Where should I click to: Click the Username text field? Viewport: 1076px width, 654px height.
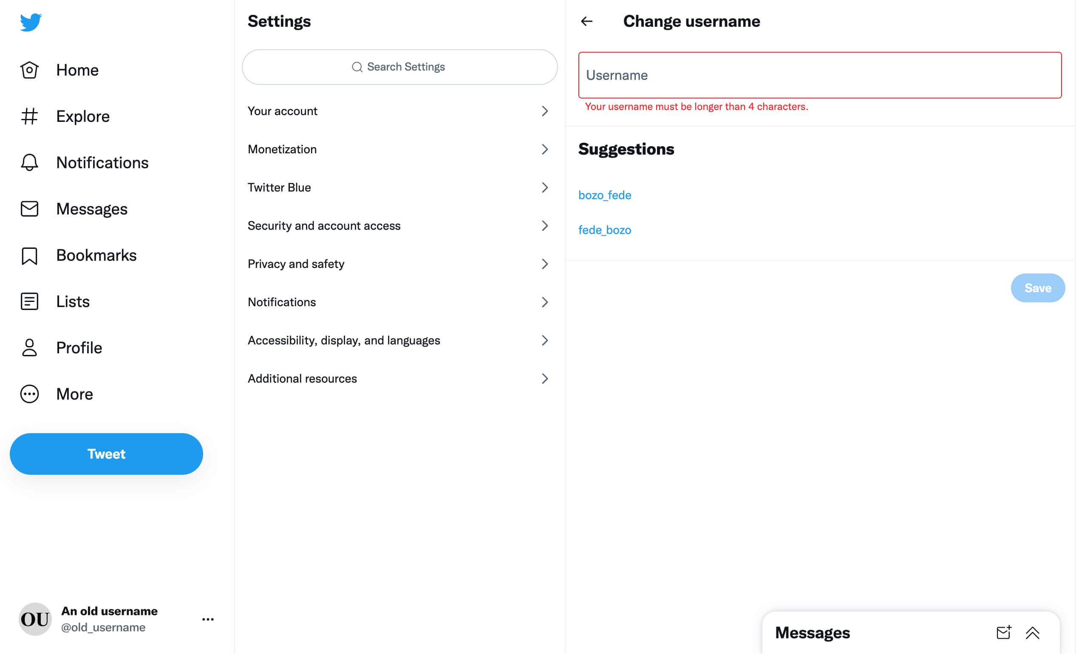coord(819,76)
